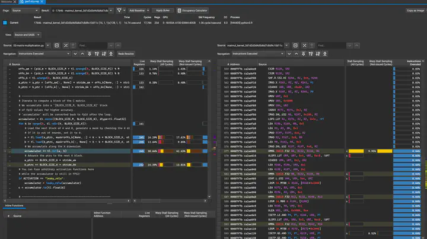
Task: Click left Navigation up-chevron button
Action: tap(82, 54)
